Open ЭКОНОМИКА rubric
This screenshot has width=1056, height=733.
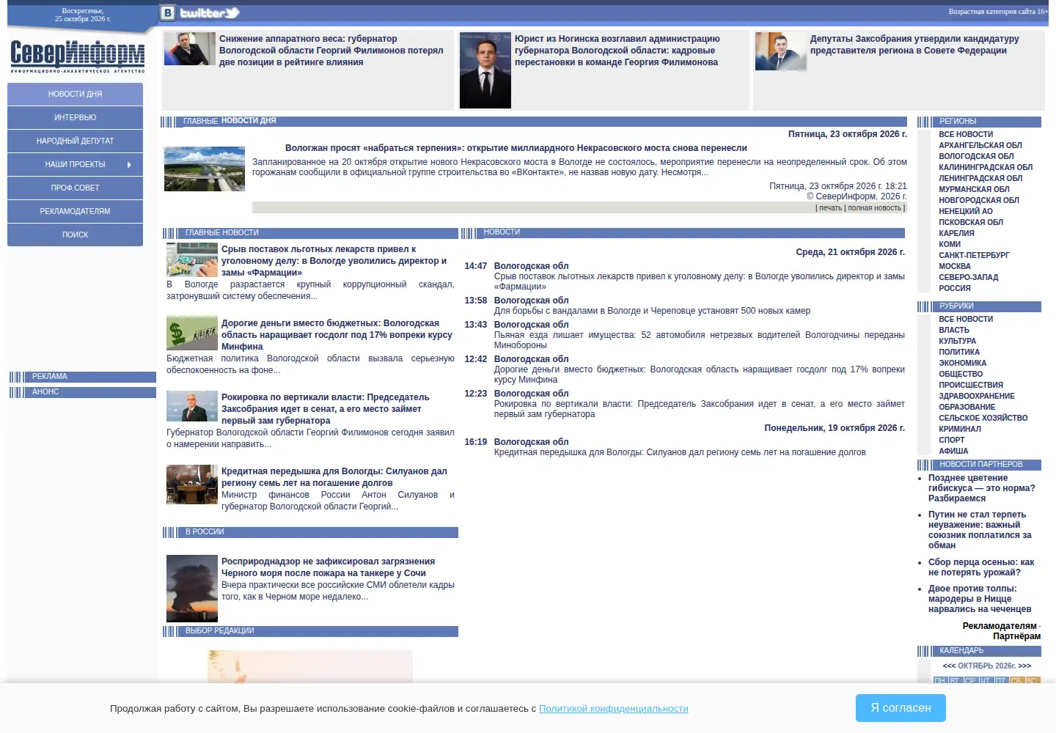point(962,363)
